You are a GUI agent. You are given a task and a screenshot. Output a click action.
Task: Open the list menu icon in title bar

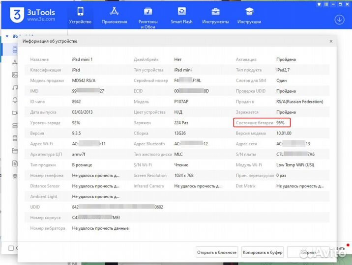point(326,4)
